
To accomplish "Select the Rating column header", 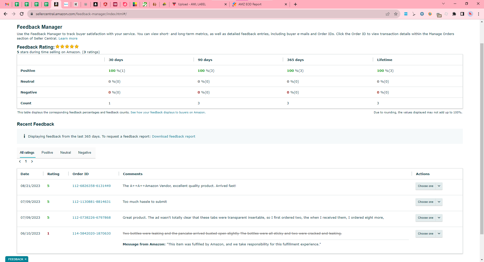I will point(53,174).
